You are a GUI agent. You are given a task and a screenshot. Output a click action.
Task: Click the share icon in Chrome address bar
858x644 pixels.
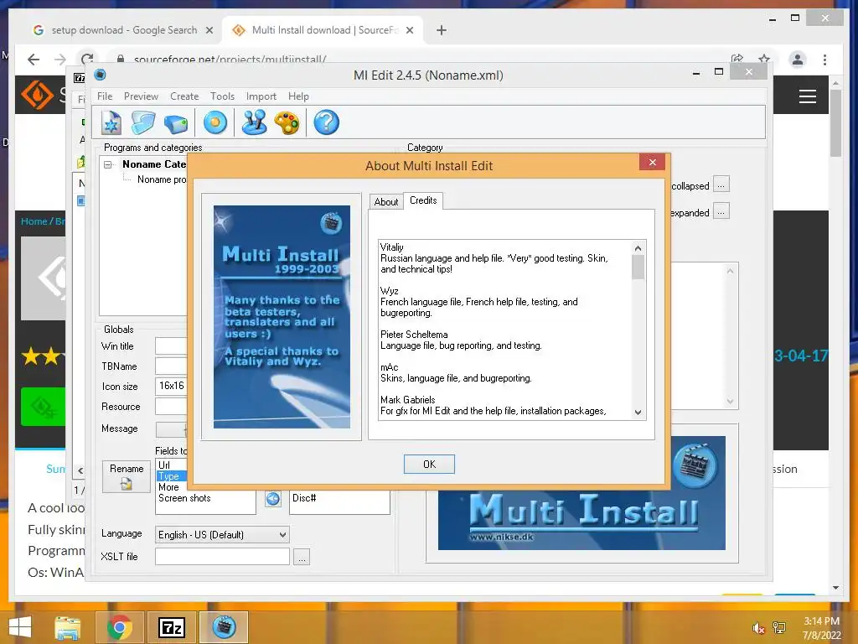click(737, 59)
